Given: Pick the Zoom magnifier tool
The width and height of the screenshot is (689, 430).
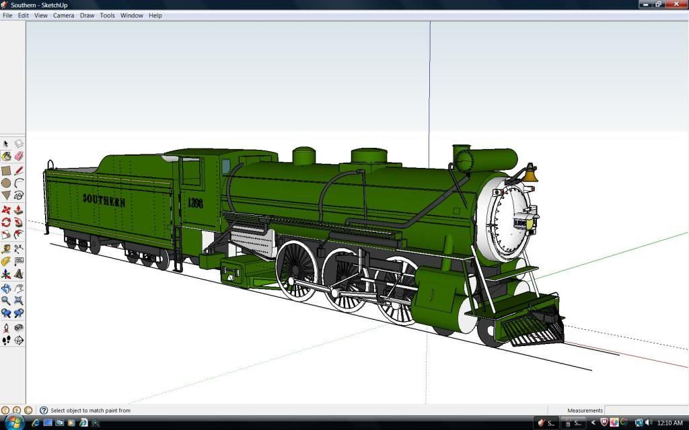Looking at the screenshot, I should point(5,300).
